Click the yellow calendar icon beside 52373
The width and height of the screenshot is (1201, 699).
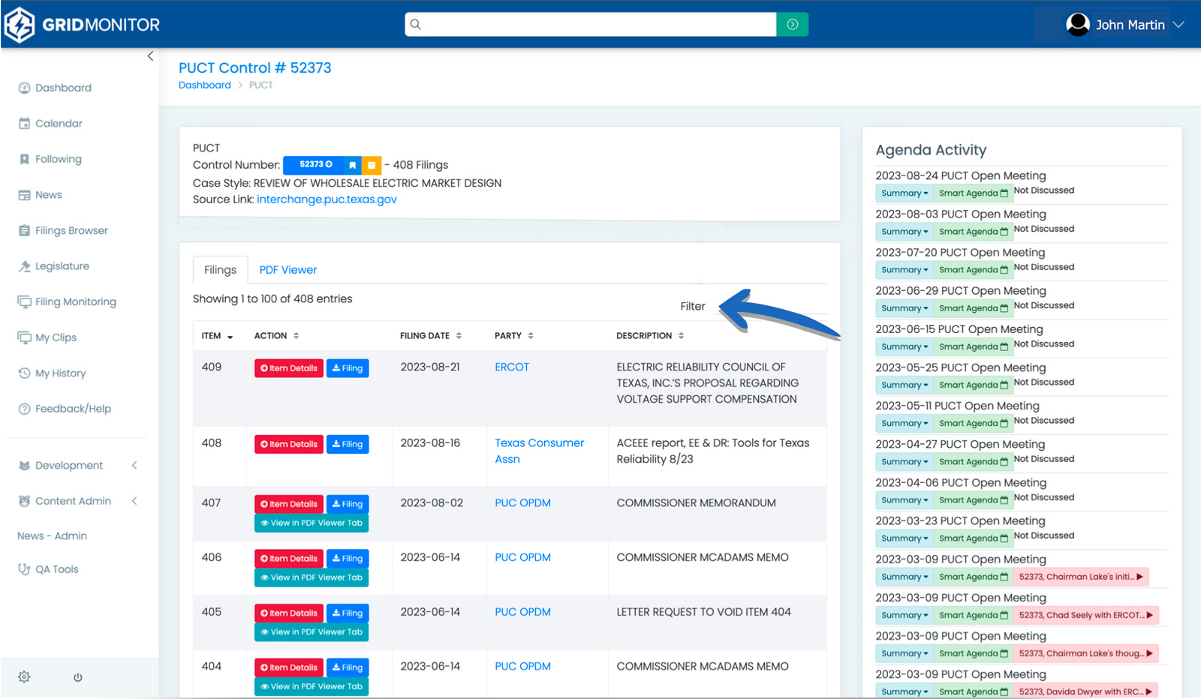(x=372, y=165)
